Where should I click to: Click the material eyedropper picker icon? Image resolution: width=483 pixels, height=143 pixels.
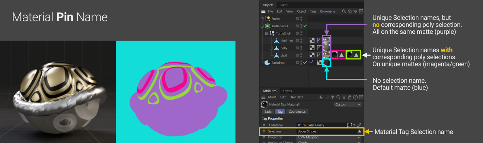coord(359,125)
